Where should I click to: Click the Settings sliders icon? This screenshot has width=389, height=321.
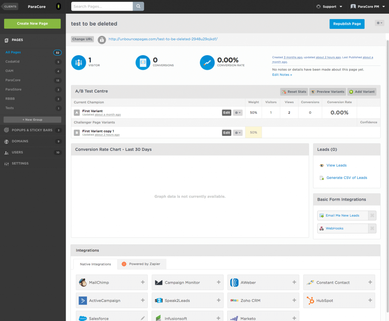pos(6,164)
